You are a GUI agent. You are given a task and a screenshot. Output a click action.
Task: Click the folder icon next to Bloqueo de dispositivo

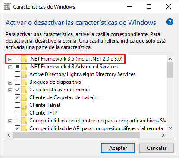pos(24,82)
